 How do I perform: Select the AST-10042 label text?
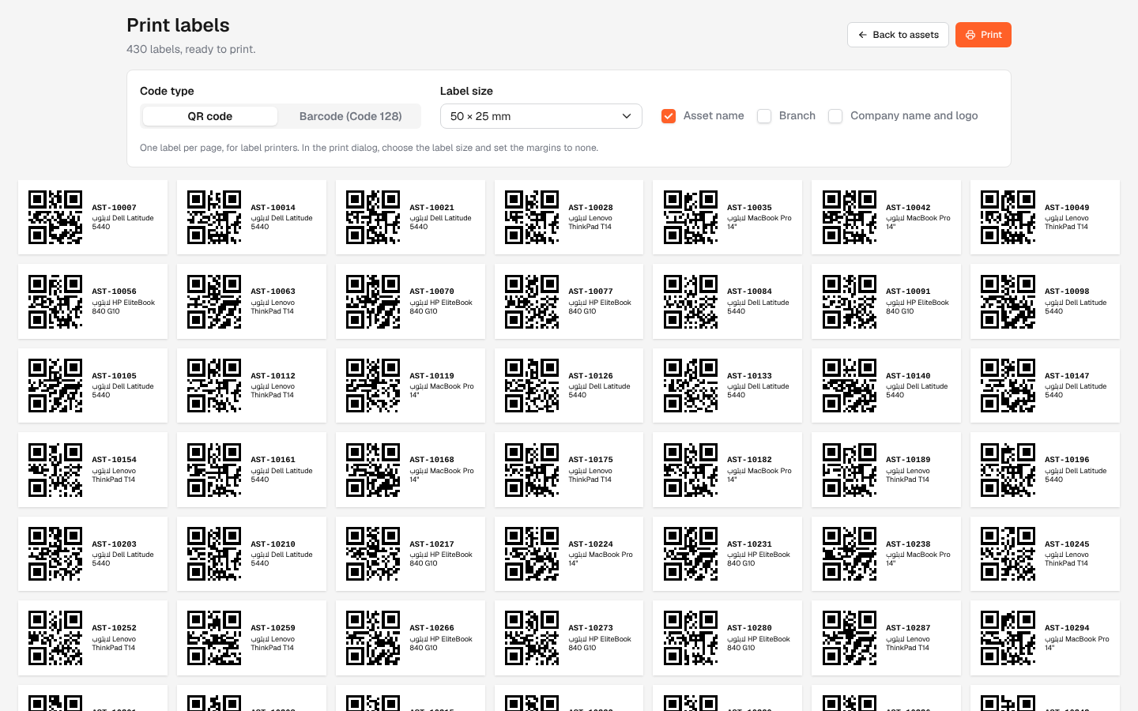point(908,208)
